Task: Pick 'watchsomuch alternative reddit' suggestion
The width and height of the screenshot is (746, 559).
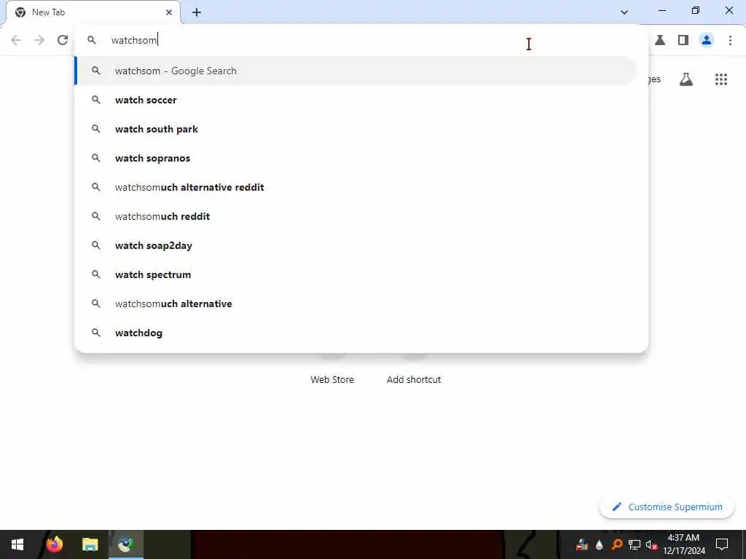Action: pos(356,187)
